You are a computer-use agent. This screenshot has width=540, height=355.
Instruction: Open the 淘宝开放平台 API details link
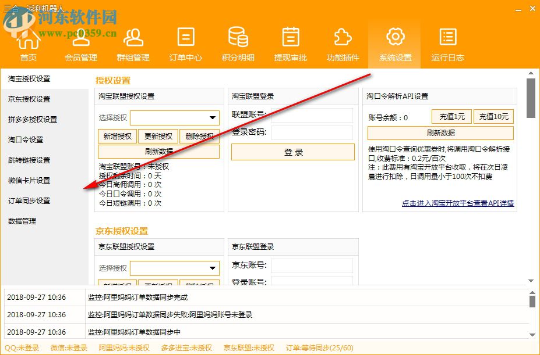click(460, 203)
